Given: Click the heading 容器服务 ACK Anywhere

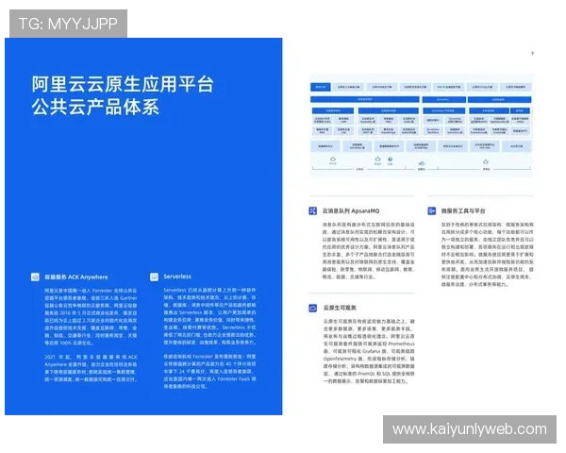Looking at the screenshot, I should (x=76, y=277).
